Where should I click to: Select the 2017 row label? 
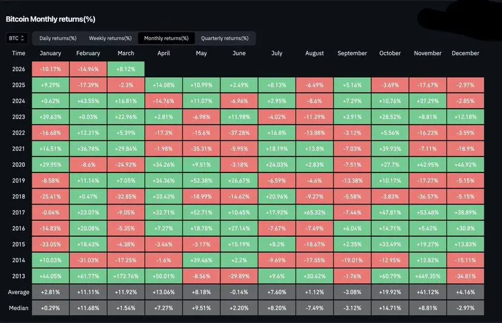(x=19, y=212)
